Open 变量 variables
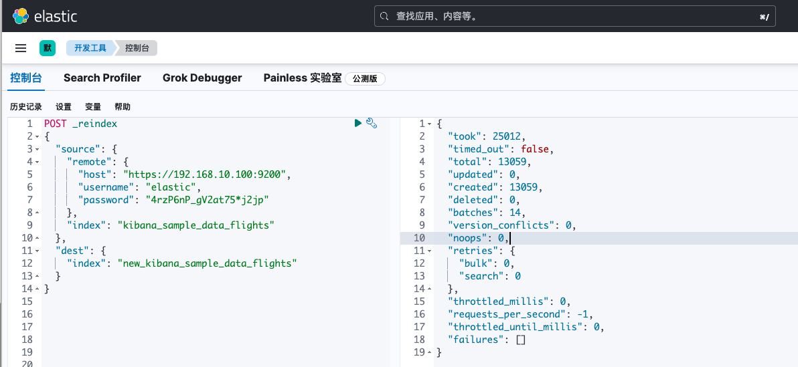Screen dimensions: 798x367 (93, 107)
